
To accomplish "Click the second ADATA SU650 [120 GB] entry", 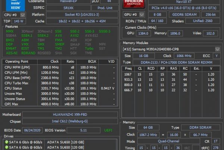I will tap(66, 147).
